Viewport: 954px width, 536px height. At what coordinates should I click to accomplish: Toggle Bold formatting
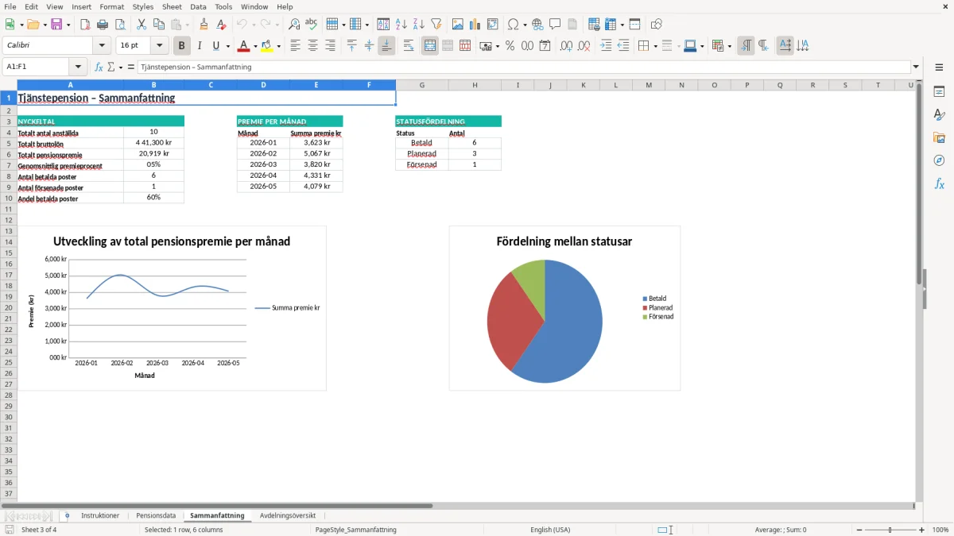182,45
